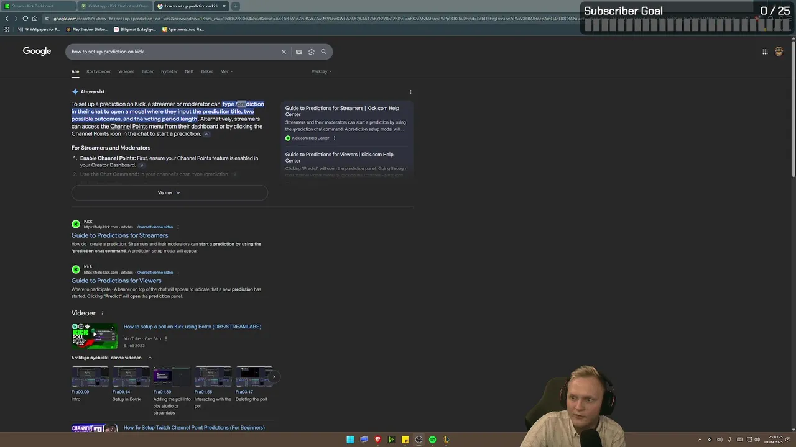This screenshot has height=447, width=796.
Task: Collapse the 6 viktige øyeblikk section
Action: 150,358
